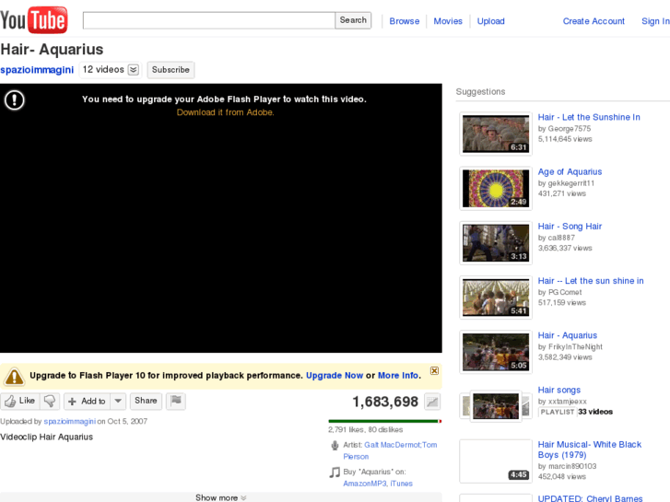The width and height of the screenshot is (670, 502).
Task: Click the Share button
Action: 146,401
